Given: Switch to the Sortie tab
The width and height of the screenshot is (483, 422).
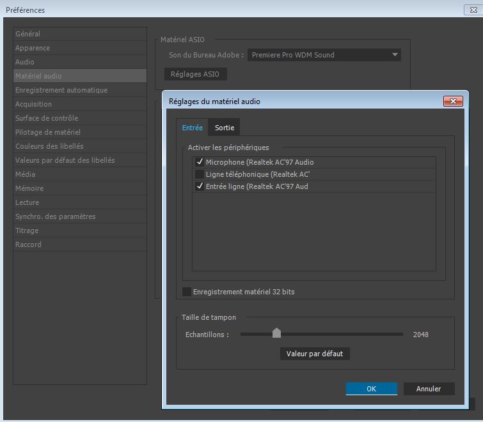Looking at the screenshot, I should click(225, 128).
